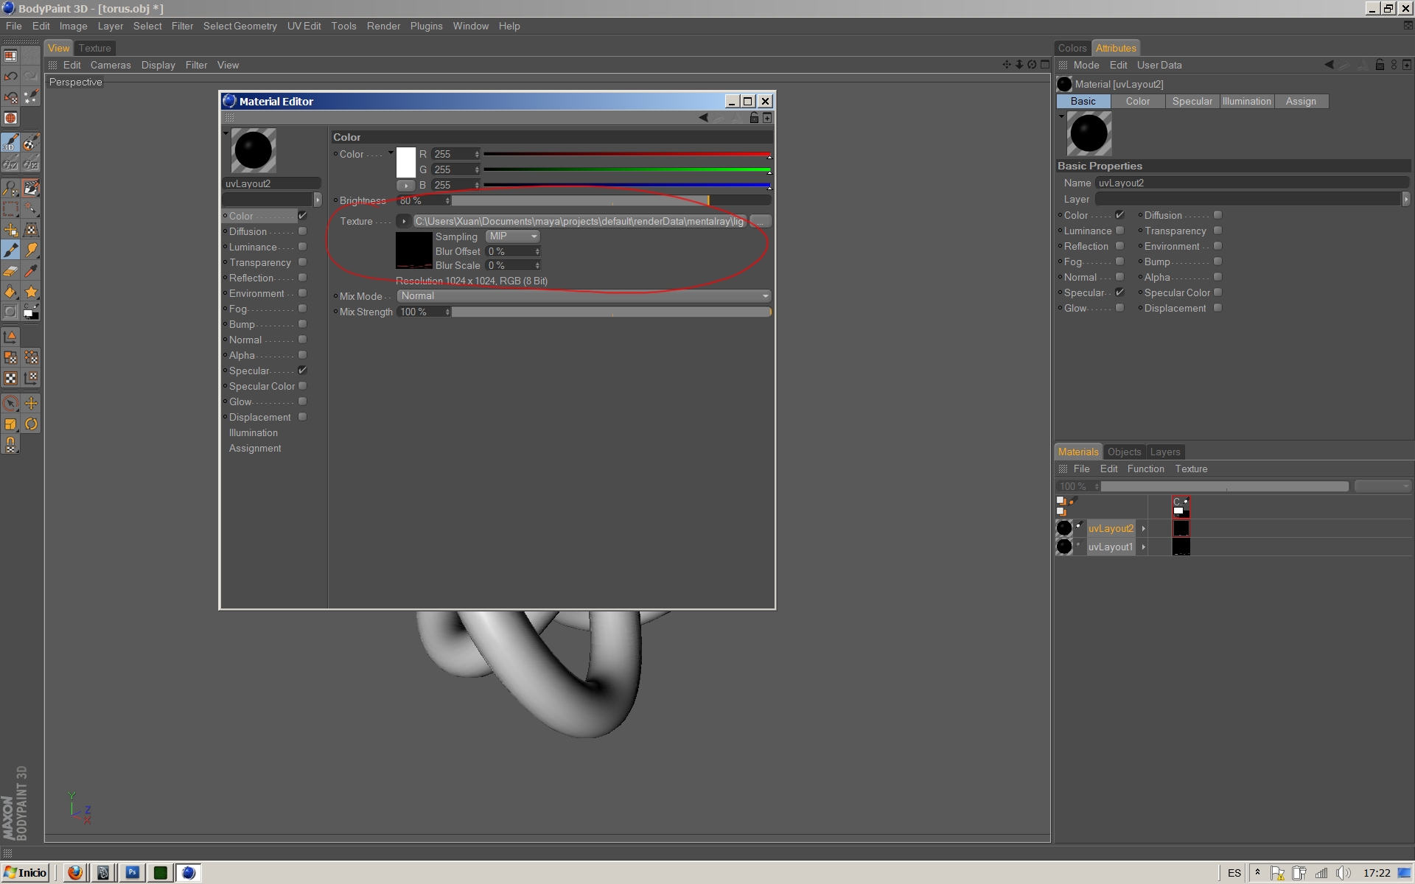This screenshot has height=884, width=1415.
Task: Enable Luminance checkbox in Material Editor
Action: click(302, 247)
